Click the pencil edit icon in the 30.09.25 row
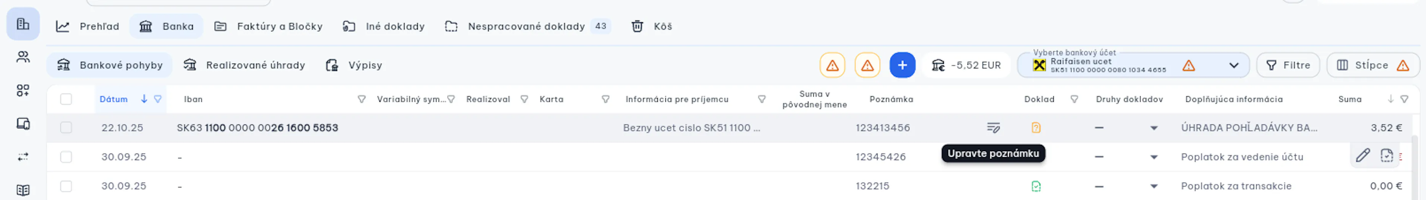This screenshot has height=200, width=1426. (1362, 156)
